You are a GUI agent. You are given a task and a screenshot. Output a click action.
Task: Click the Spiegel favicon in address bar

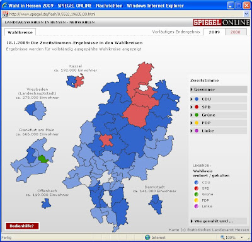[5, 14]
